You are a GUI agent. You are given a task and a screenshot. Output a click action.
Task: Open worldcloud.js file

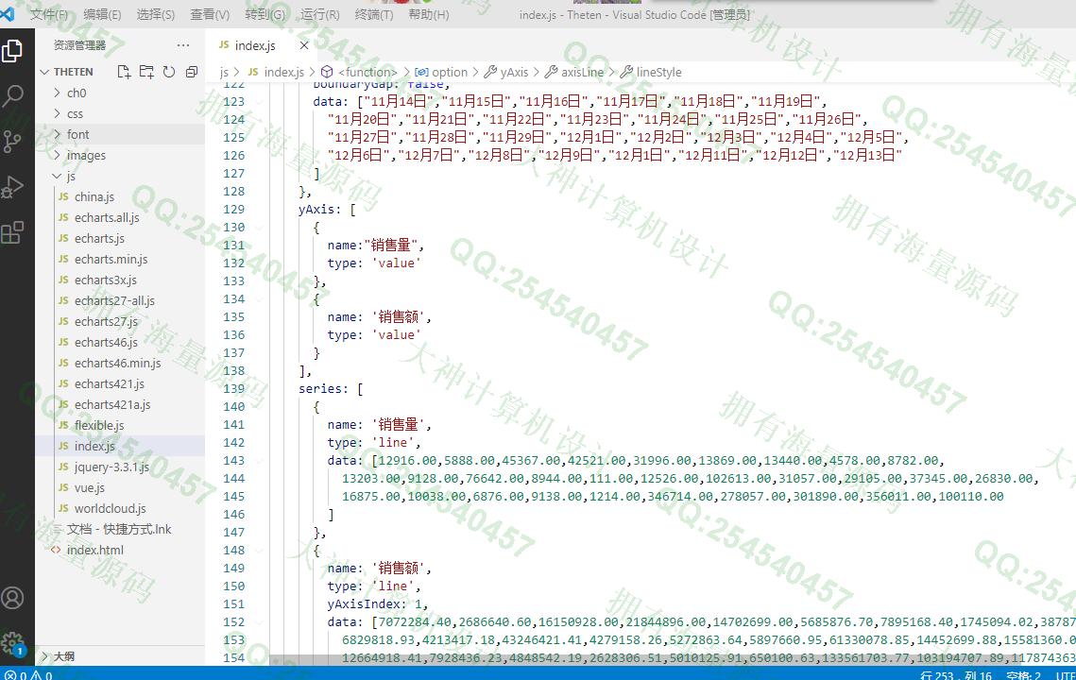[120, 508]
